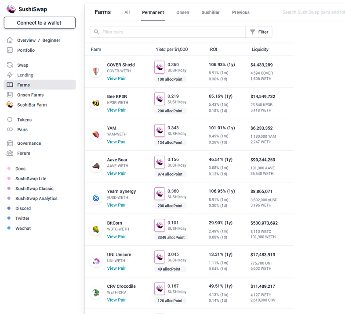Click the CRV Crocodile icon
345x314 pixels.
coord(96,293)
